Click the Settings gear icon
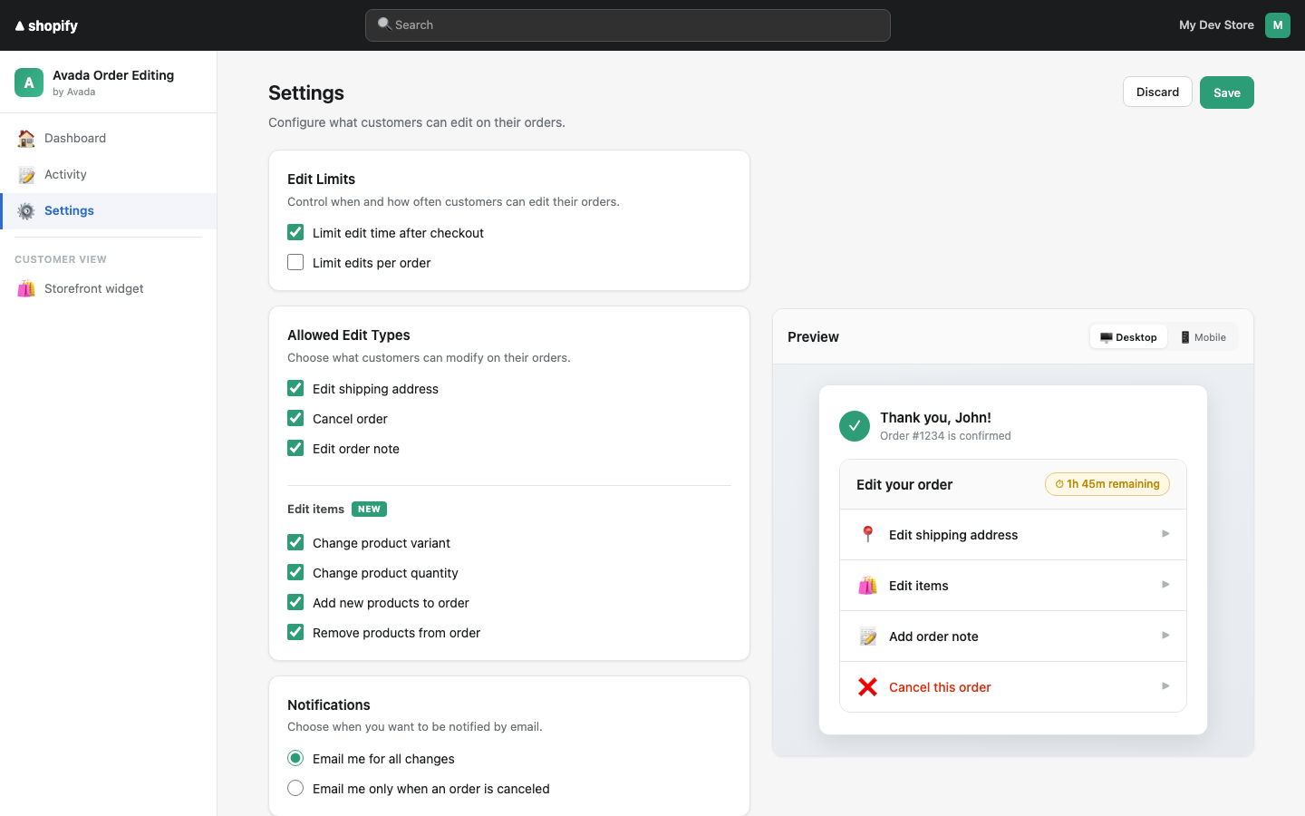1305x816 pixels. (26, 211)
